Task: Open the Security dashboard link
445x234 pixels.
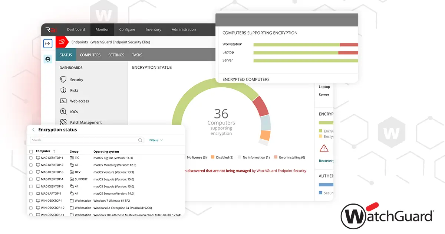Action: click(x=77, y=80)
